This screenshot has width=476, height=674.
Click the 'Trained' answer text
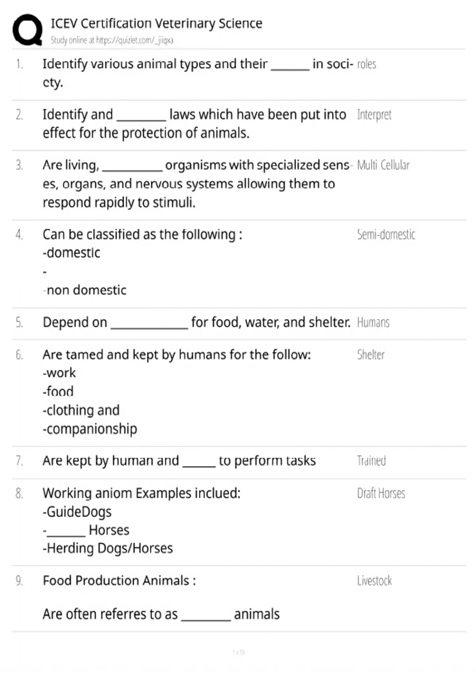(x=371, y=461)
